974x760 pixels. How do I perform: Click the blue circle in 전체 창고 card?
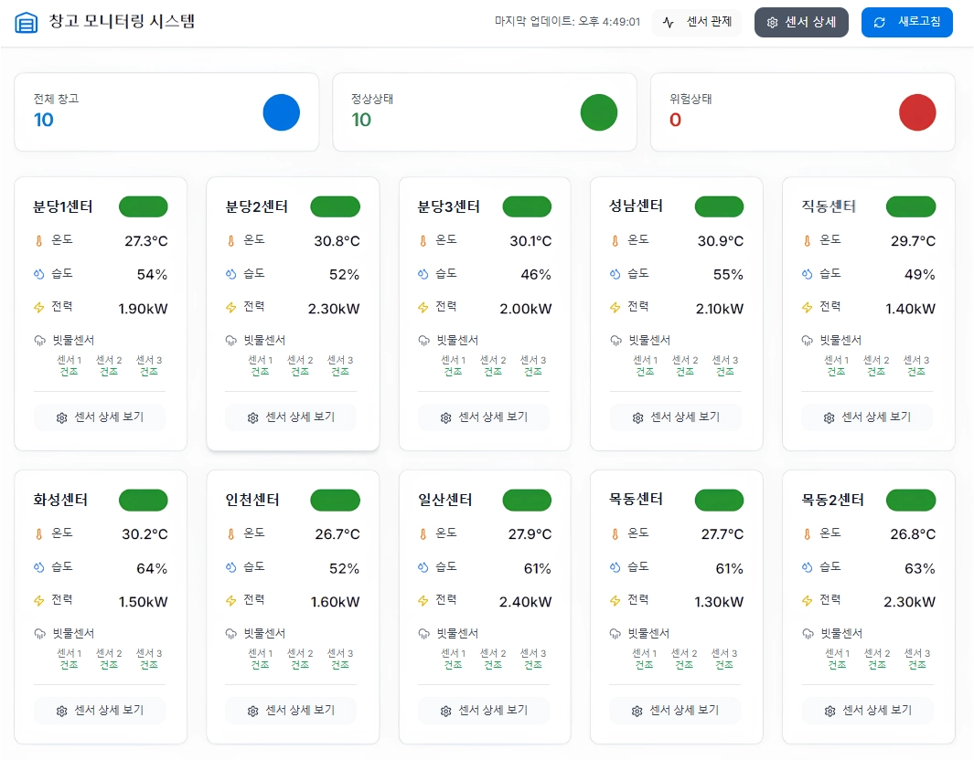point(282,112)
